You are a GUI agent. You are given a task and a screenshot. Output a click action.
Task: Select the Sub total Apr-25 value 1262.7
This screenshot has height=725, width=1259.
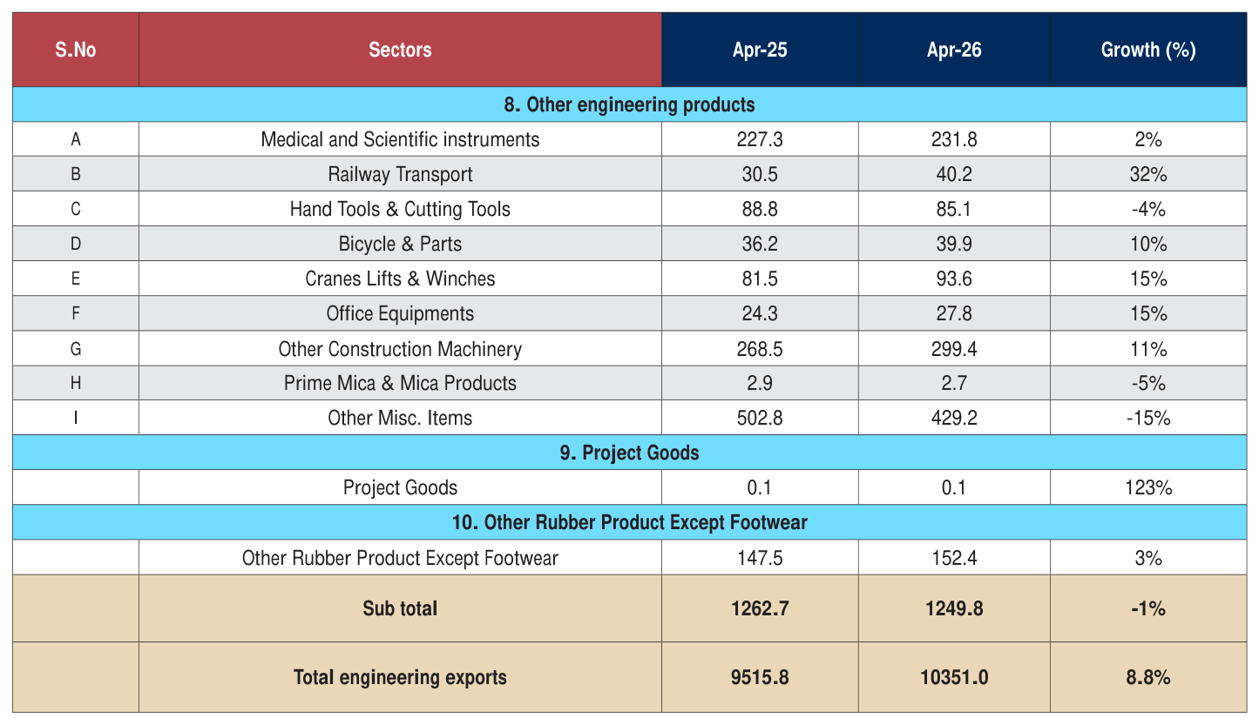760,608
